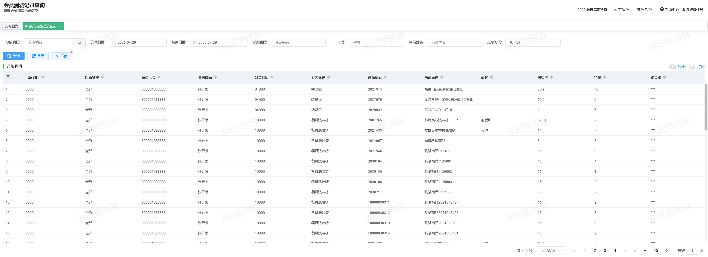
Task: Open the Help Center (帮助中心)
Action: pos(669,9)
